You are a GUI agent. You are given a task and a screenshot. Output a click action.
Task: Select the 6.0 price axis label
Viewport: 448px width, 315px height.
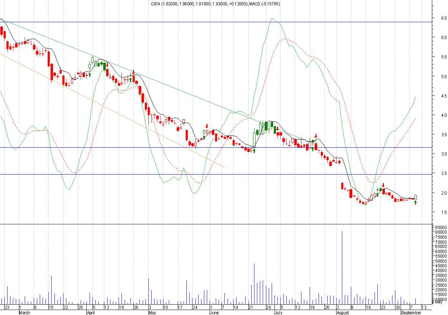(x=444, y=37)
